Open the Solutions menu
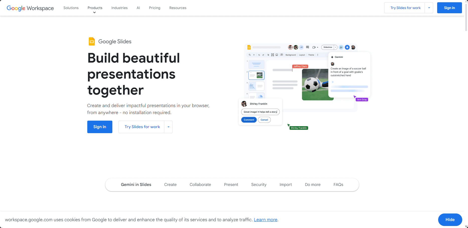The height and width of the screenshot is (228, 468). pyautogui.click(x=71, y=8)
